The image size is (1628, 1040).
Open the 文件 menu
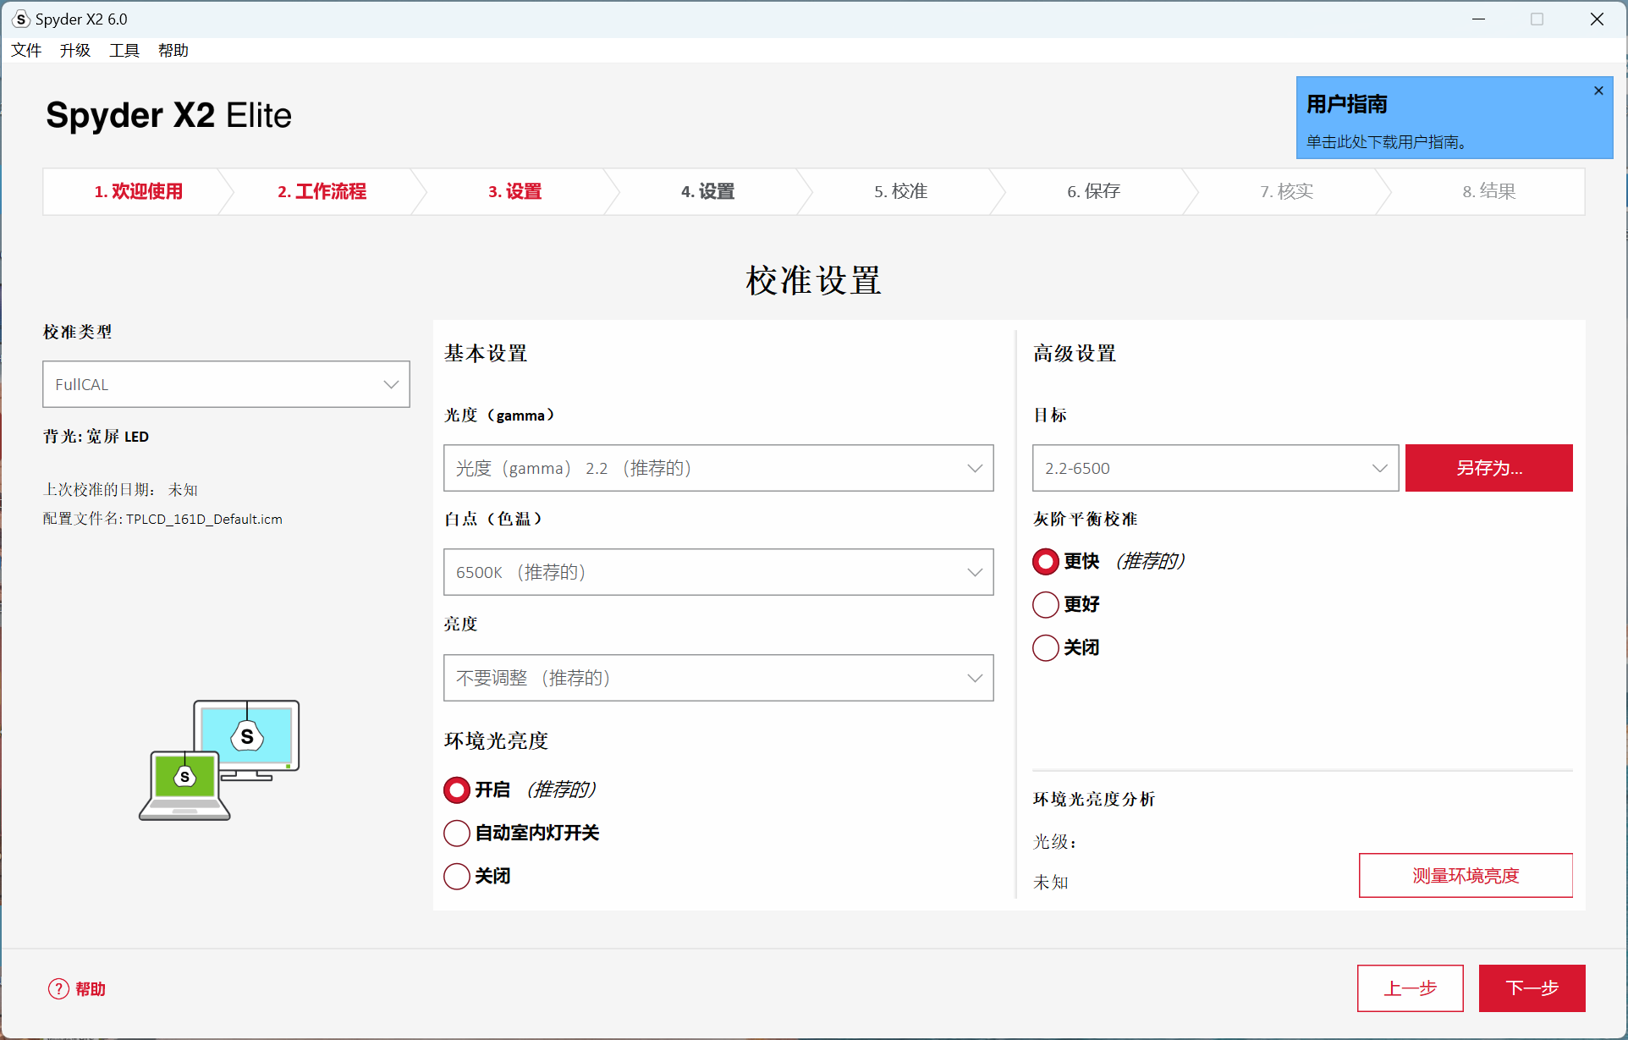tap(26, 50)
